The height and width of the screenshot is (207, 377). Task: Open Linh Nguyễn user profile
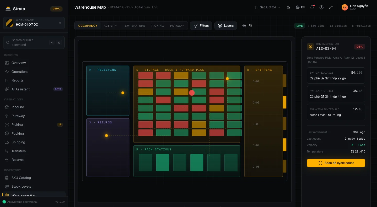355,7
